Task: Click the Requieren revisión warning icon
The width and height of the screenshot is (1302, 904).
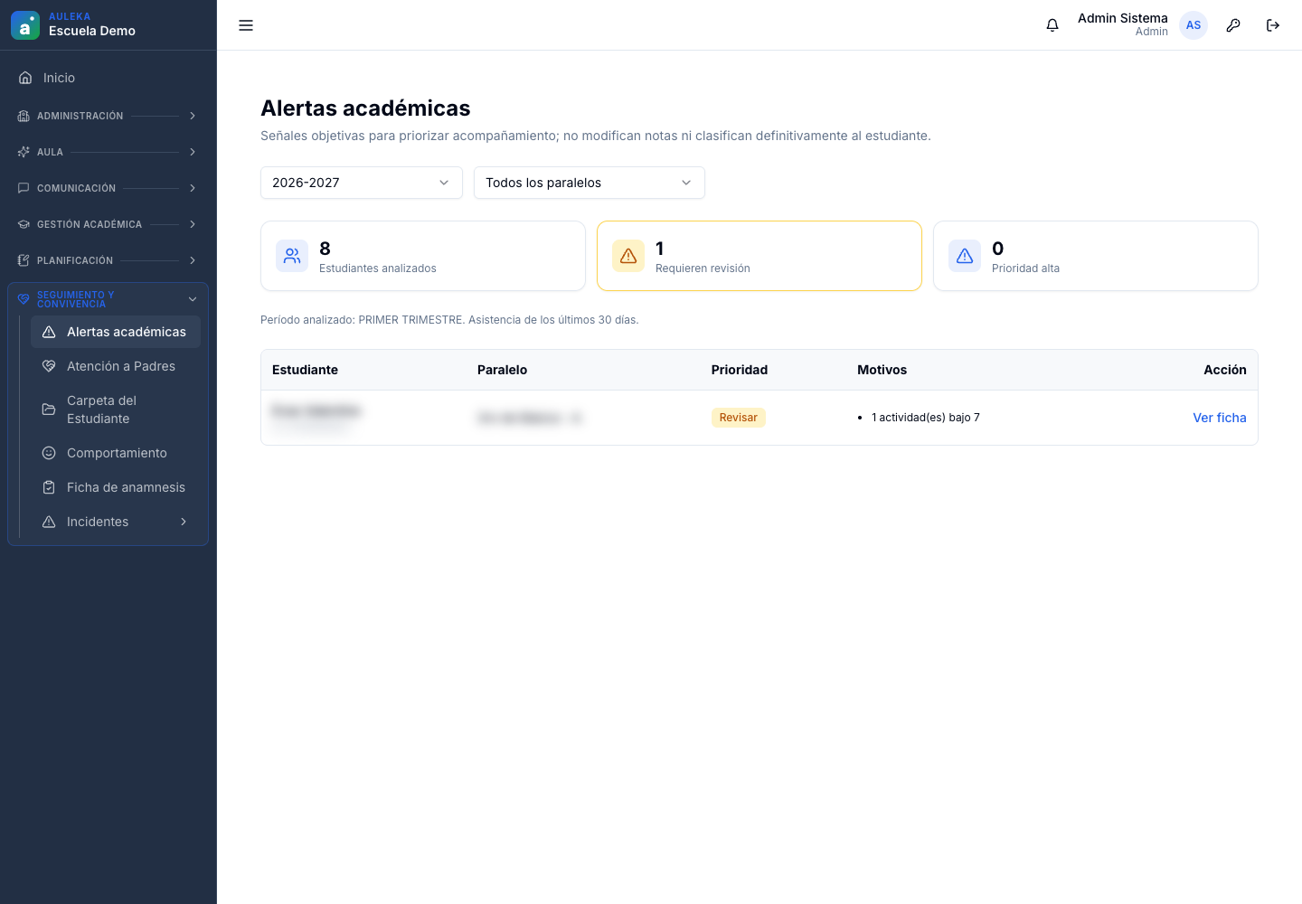Action: click(x=628, y=256)
